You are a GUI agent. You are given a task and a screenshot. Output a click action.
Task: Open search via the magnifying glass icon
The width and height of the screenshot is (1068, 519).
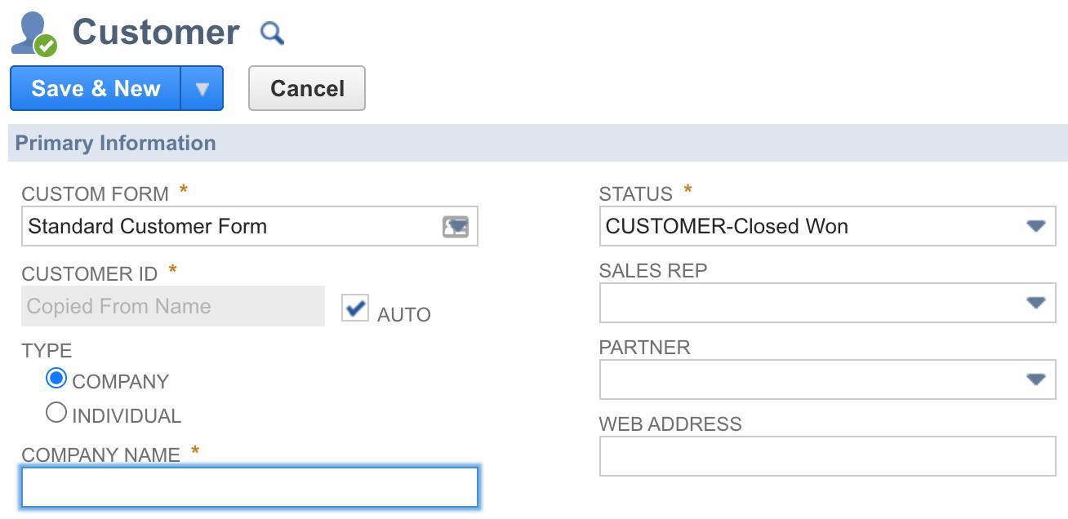272,33
